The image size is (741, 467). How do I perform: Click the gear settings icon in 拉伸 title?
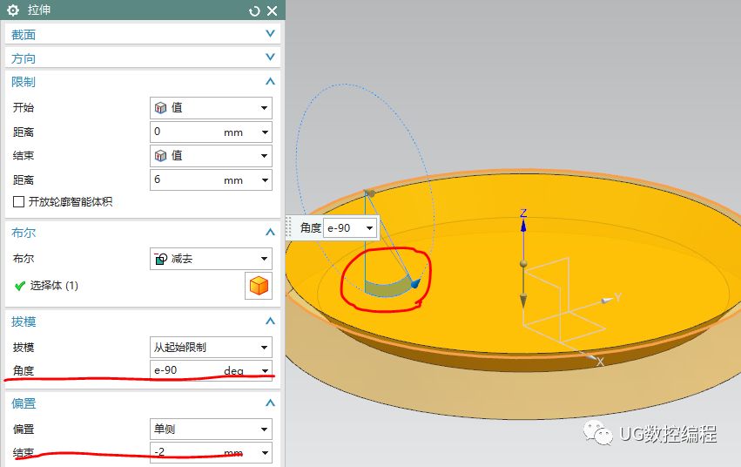[x=13, y=10]
